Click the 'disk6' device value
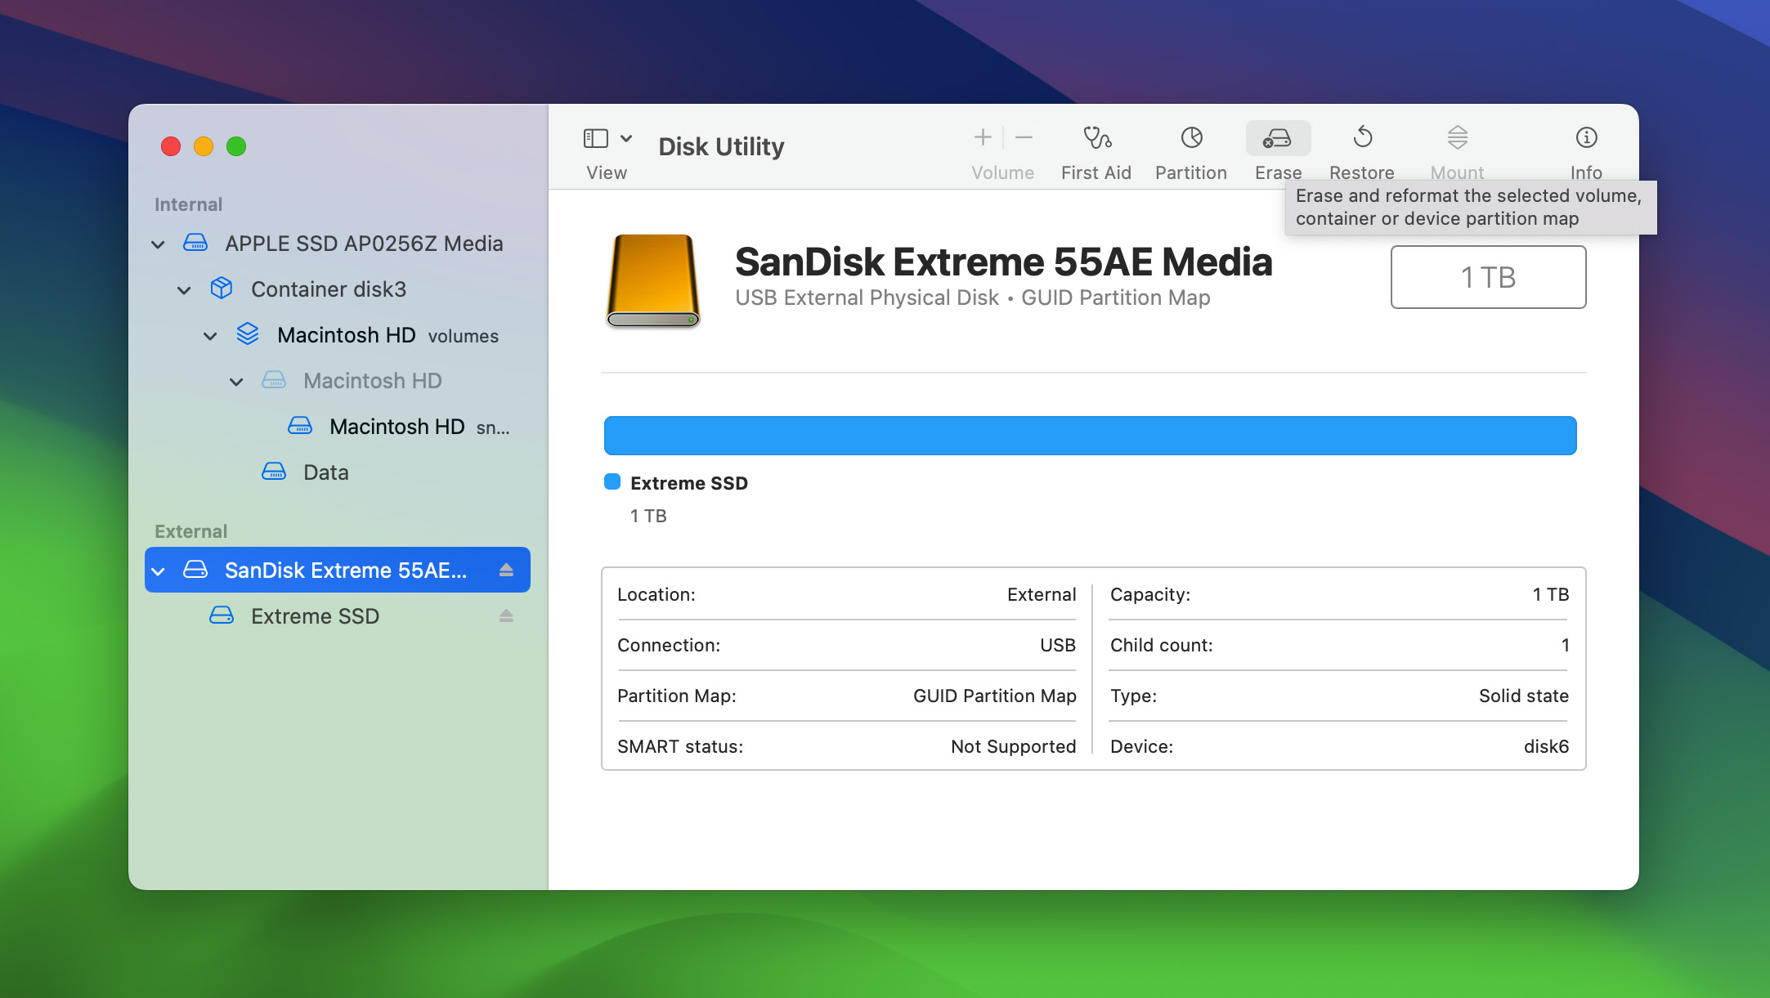 point(1546,746)
